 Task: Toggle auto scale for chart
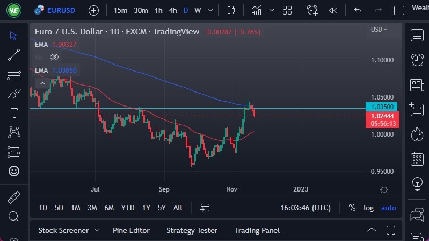pos(388,208)
